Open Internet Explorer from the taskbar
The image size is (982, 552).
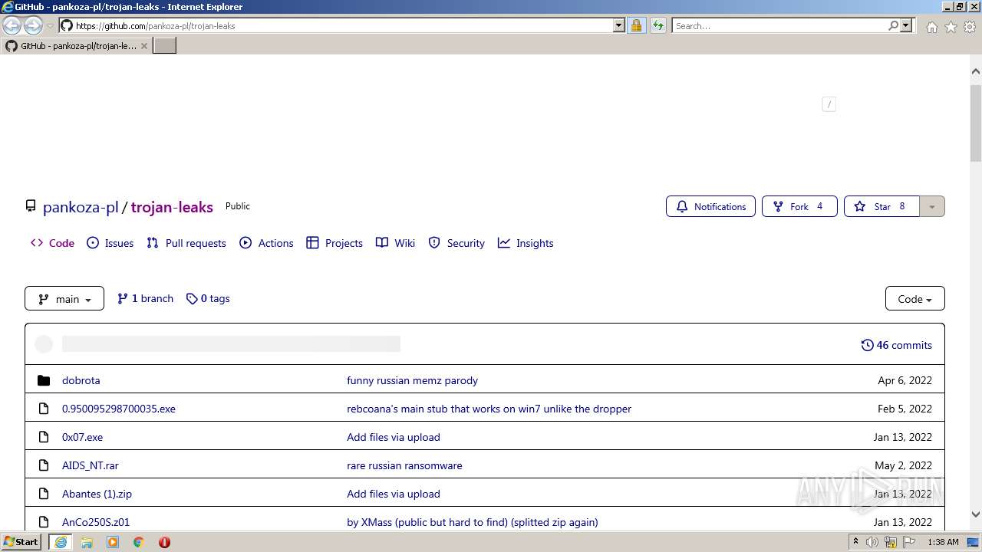pos(61,541)
